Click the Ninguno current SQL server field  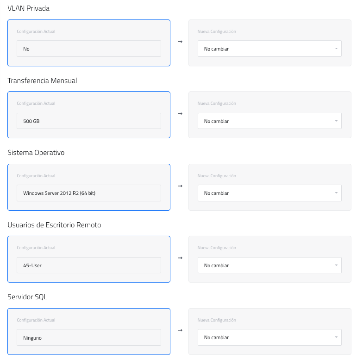coord(89,337)
